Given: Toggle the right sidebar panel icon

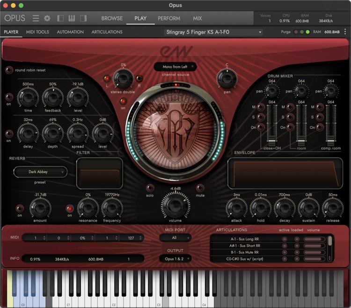Looking at the screenshot, I should click(x=83, y=19).
